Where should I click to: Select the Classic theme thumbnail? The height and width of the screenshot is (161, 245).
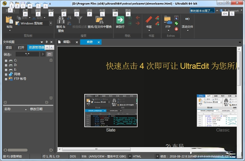pyautogui.click(x=217, y=110)
